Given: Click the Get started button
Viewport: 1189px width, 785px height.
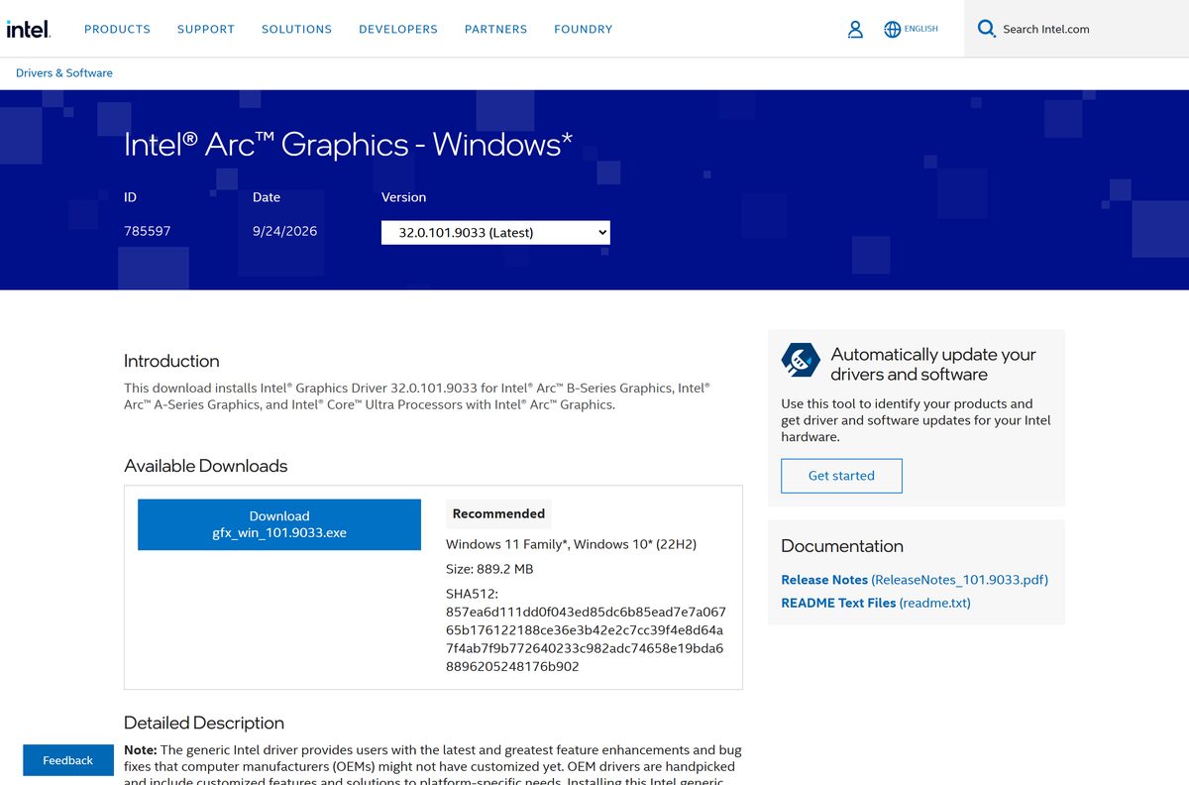Looking at the screenshot, I should point(841,476).
